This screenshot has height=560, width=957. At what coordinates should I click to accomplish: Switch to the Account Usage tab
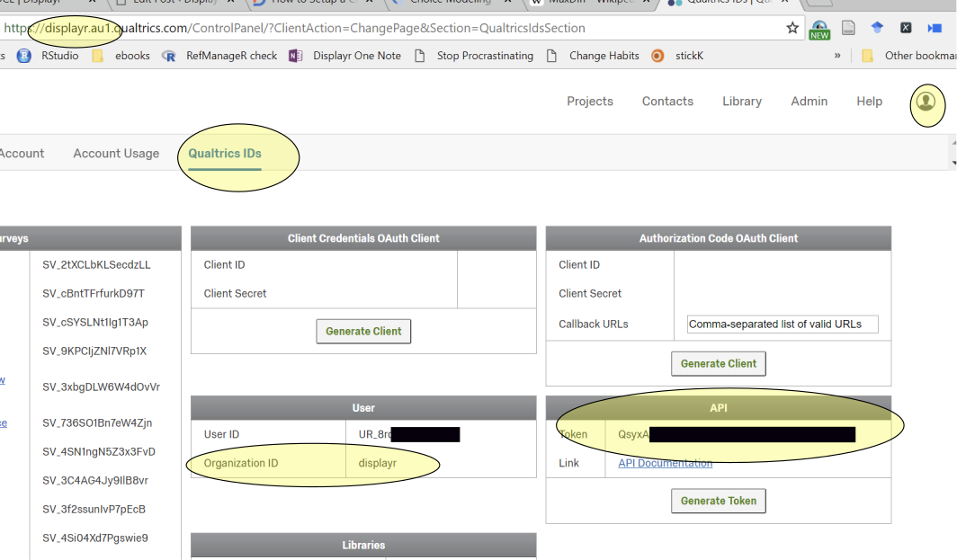click(116, 153)
